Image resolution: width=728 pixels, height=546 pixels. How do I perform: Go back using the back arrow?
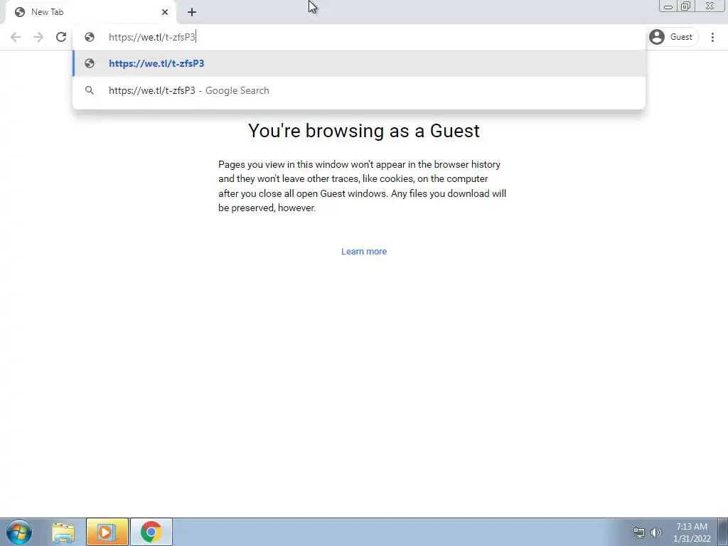pyautogui.click(x=16, y=37)
